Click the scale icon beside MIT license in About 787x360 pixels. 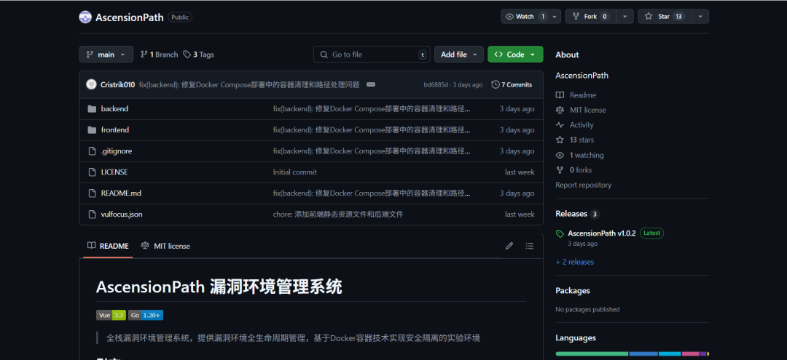(560, 110)
